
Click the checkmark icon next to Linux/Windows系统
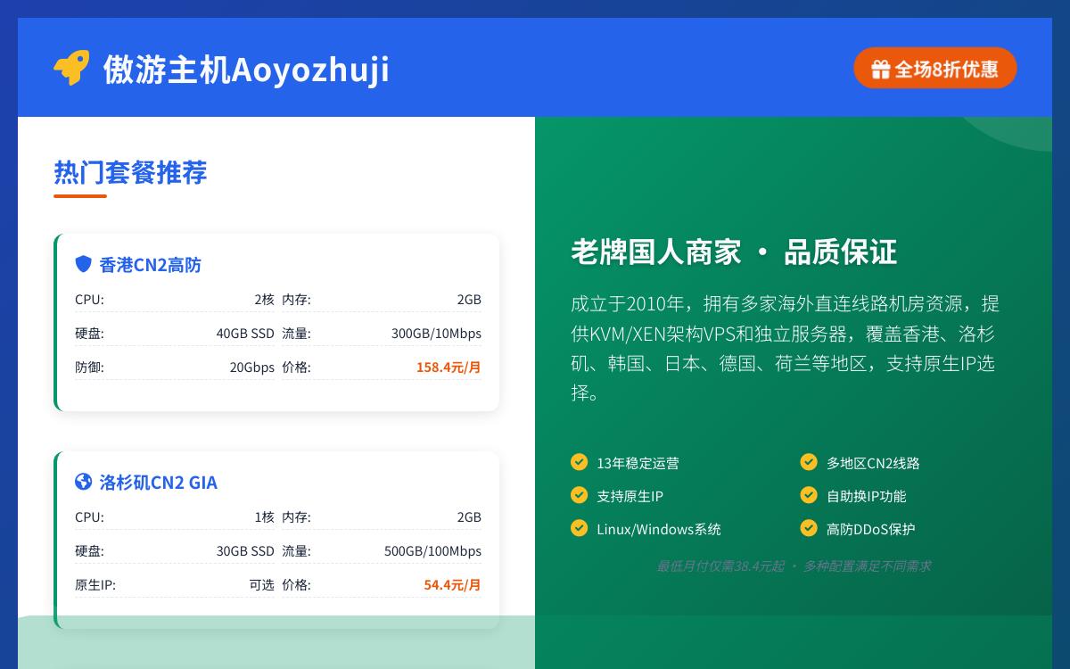click(579, 528)
